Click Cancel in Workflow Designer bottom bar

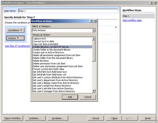pyautogui.click(x=96, y=118)
